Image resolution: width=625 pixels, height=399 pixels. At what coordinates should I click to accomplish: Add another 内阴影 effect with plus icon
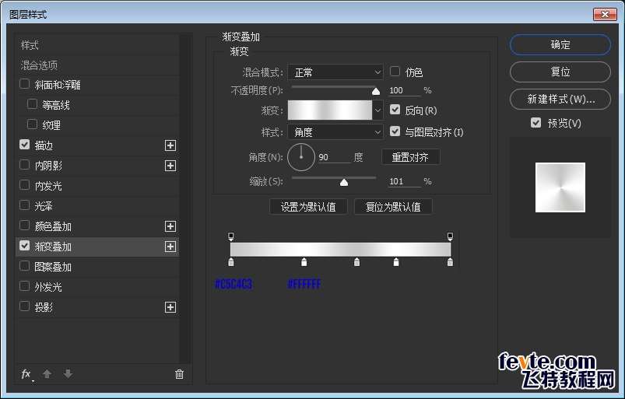pyautogui.click(x=170, y=166)
